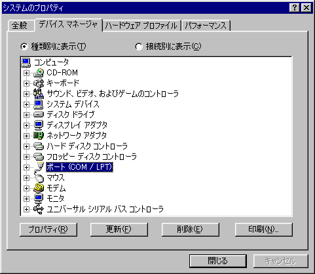
Task: Choose the 接続別に表示 radio button
Action: click(x=139, y=47)
